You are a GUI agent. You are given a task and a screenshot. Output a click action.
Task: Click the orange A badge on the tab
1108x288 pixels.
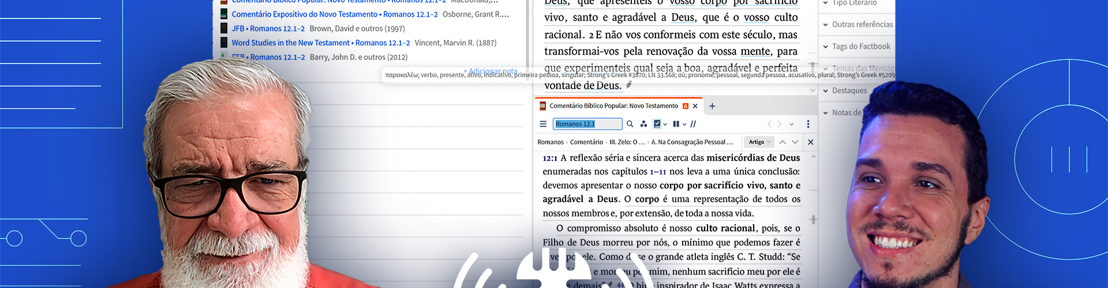[686, 106]
